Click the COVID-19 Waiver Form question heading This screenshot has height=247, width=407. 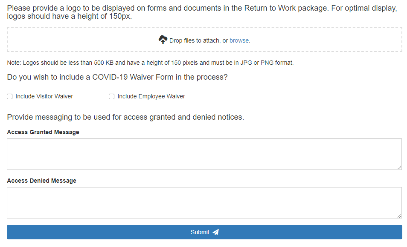pyautogui.click(x=117, y=78)
